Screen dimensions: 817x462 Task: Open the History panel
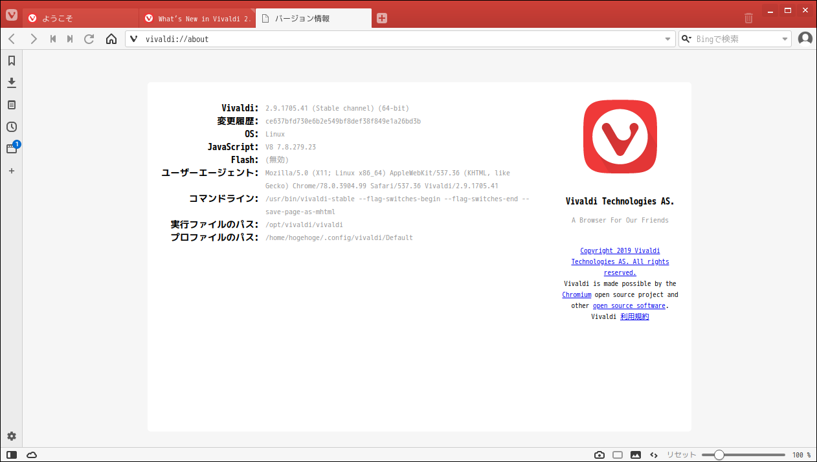coord(11,127)
